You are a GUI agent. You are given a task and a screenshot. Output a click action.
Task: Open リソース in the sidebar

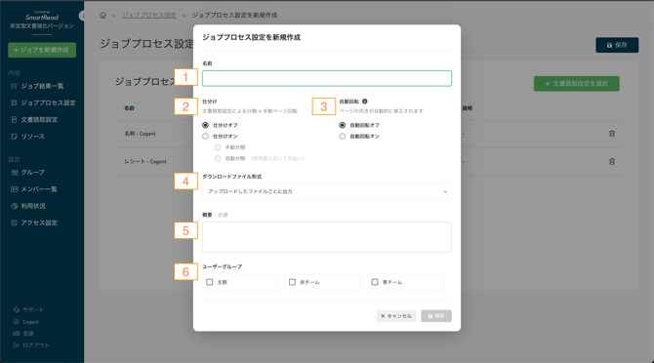tap(28, 137)
